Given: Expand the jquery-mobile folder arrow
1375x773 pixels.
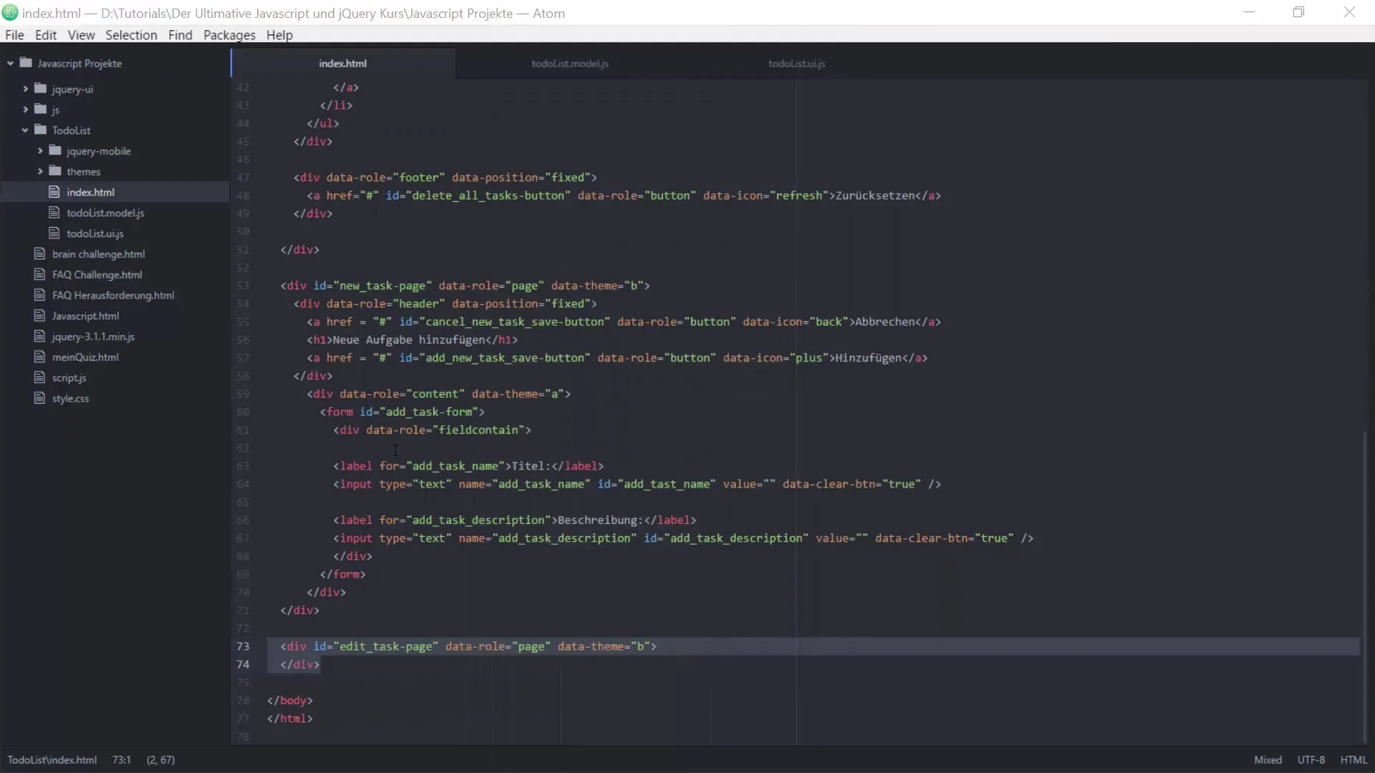Looking at the screenshot, I should coord(40,151).
